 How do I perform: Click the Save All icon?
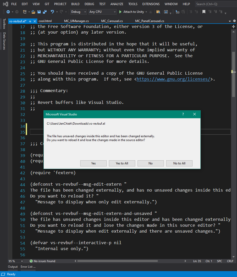[45, 12]
